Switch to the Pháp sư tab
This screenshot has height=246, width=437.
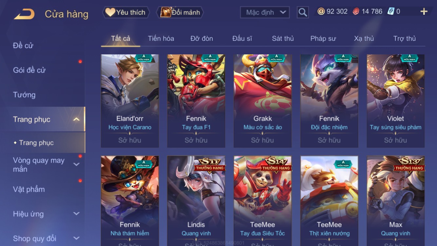[x=323, y=38]
